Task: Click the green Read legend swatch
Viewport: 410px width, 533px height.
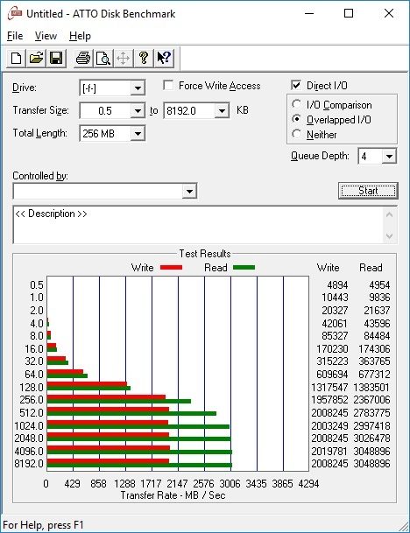Action: (244, 268)
